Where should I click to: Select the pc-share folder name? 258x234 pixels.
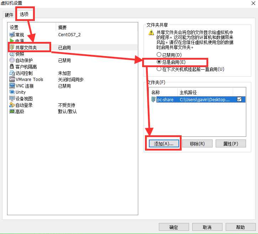[165, 99]
